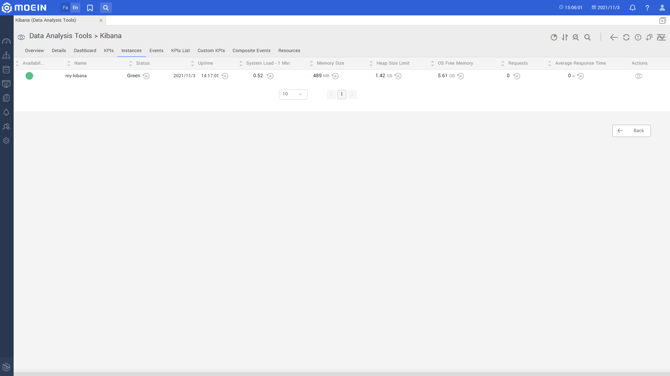Select page 1 in pagination
This screenshot has height=376, width=670.
(x=341, y=94)
